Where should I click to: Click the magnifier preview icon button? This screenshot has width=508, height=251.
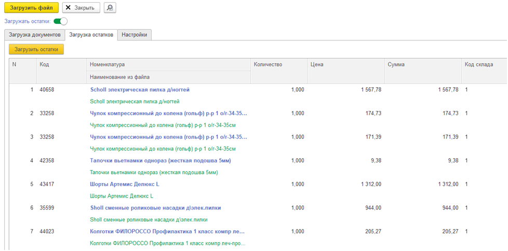coord(110,8)
